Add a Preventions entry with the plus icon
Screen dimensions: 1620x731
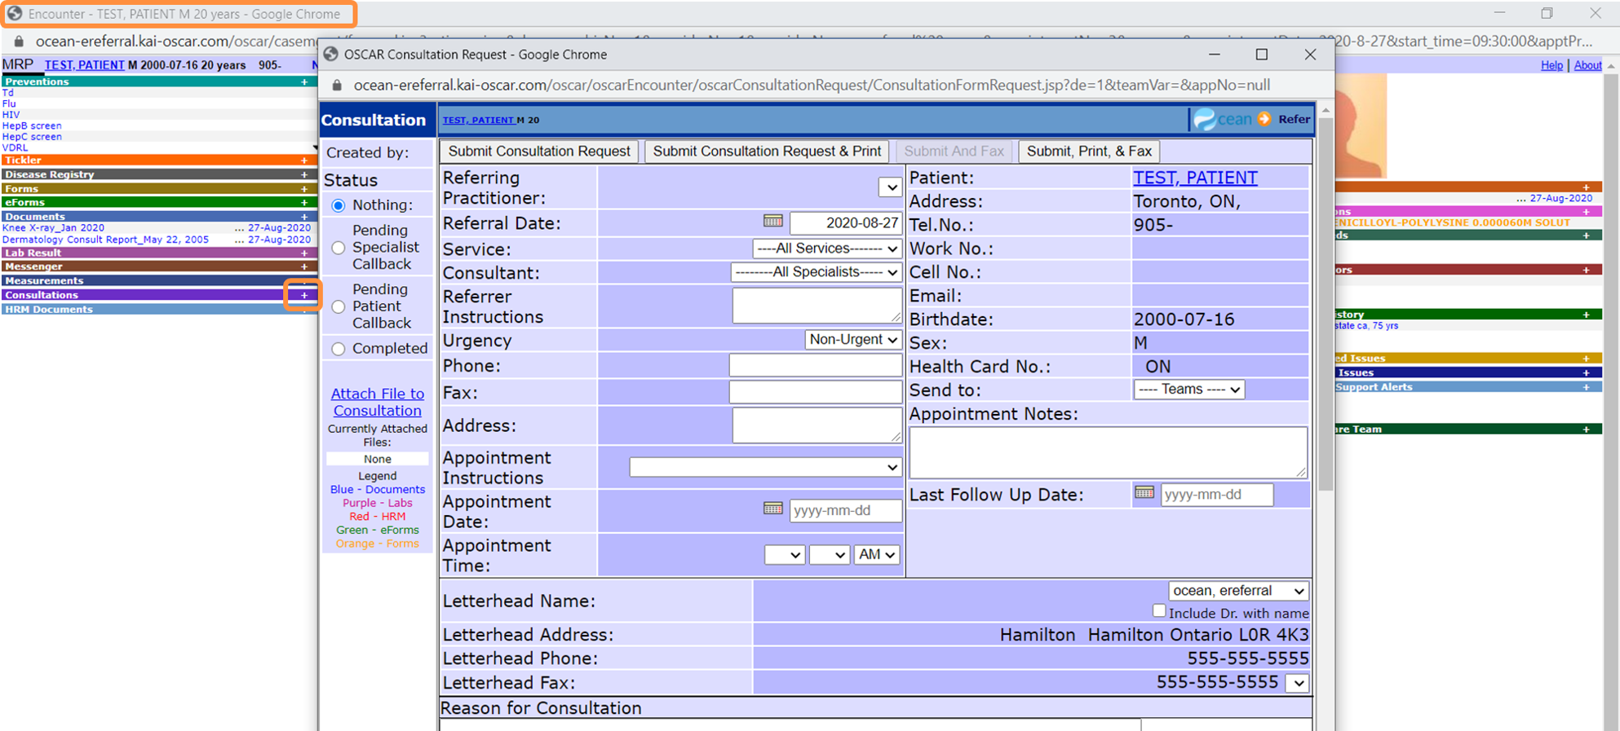coord(304,81)
